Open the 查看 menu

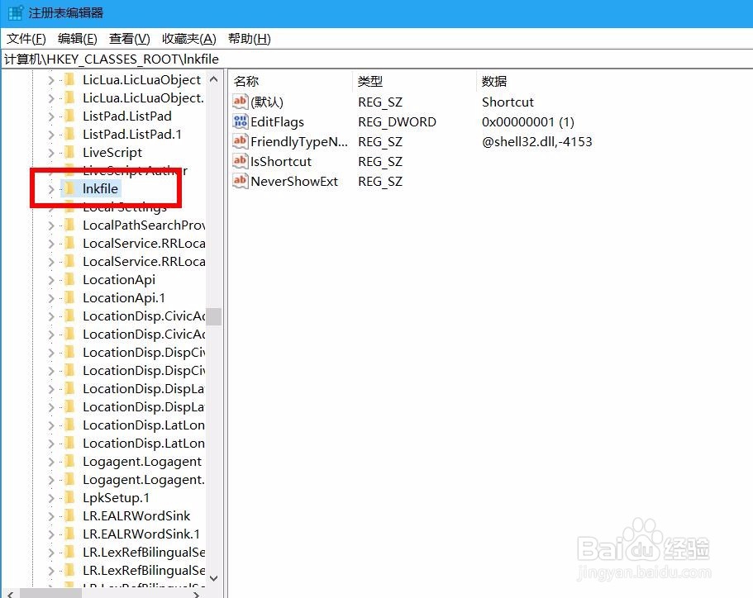click(128, 38)
